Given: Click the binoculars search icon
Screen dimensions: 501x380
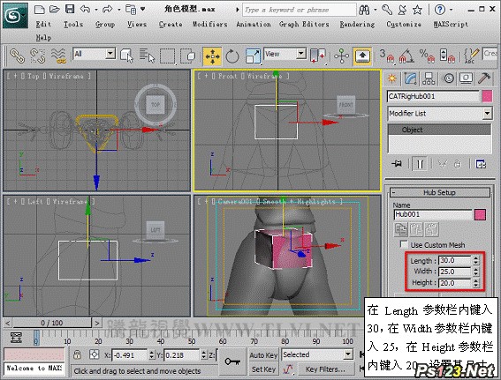Looking at the screenshot, I should pyautogui.click(x=365, y=10).
